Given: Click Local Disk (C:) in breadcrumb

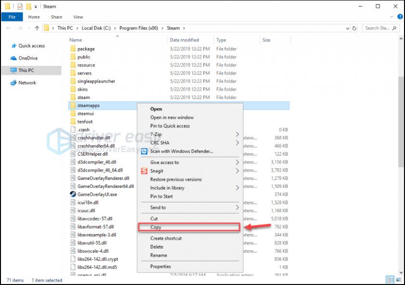Looking at the screenshot, I should click(x=96, y=28).
